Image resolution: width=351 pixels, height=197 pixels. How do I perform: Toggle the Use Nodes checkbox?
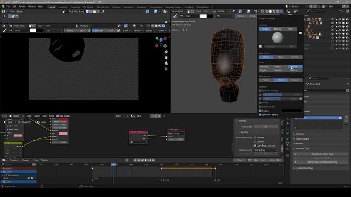(58, 116)
